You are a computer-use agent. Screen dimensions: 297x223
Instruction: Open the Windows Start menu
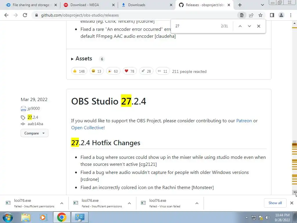tap(7, 217)
